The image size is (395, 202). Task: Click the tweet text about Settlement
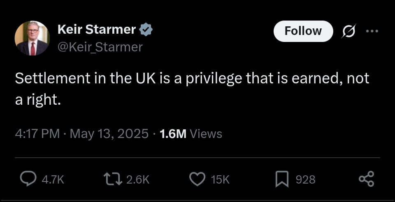[x=192, y=88]
